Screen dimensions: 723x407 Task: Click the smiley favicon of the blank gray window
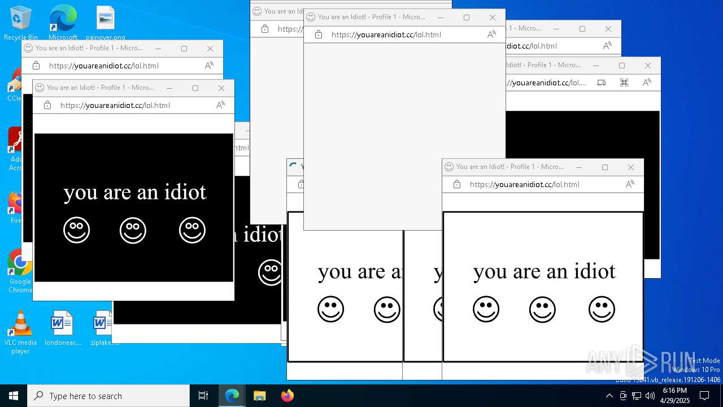tap(311, 17)
